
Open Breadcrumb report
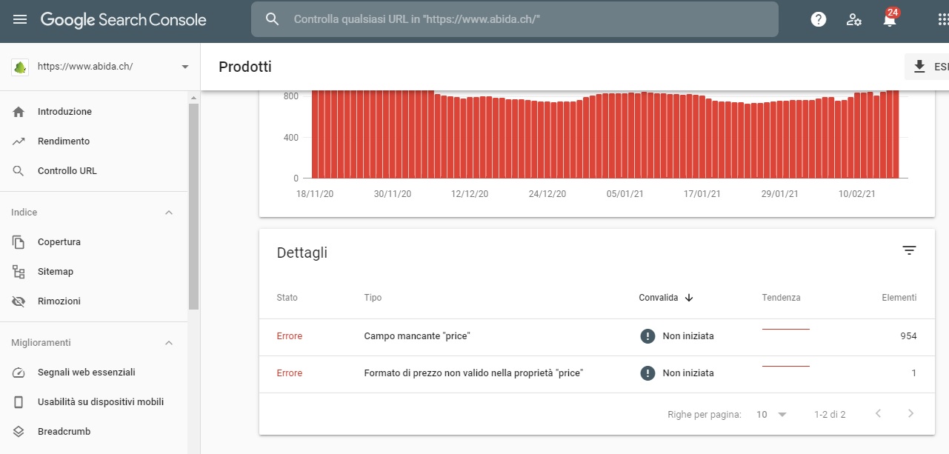(x=64, y=432)
